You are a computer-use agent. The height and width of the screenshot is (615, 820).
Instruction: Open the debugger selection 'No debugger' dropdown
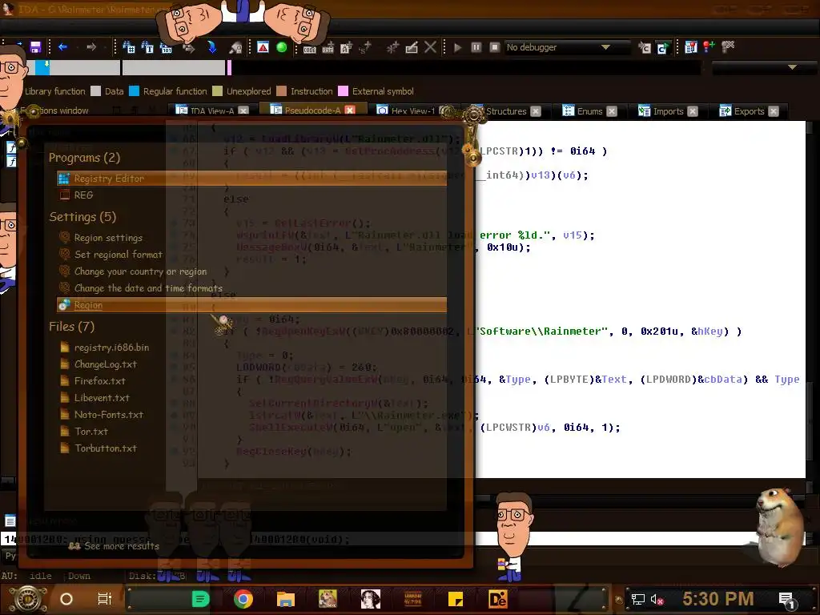tap(567, 47)
